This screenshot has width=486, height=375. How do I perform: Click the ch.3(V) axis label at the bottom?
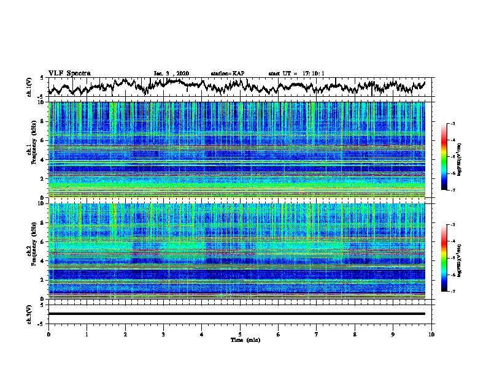(29, 314)
